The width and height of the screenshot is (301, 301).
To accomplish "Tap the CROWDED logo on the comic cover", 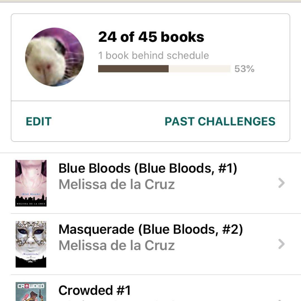I will pos(31,286).
